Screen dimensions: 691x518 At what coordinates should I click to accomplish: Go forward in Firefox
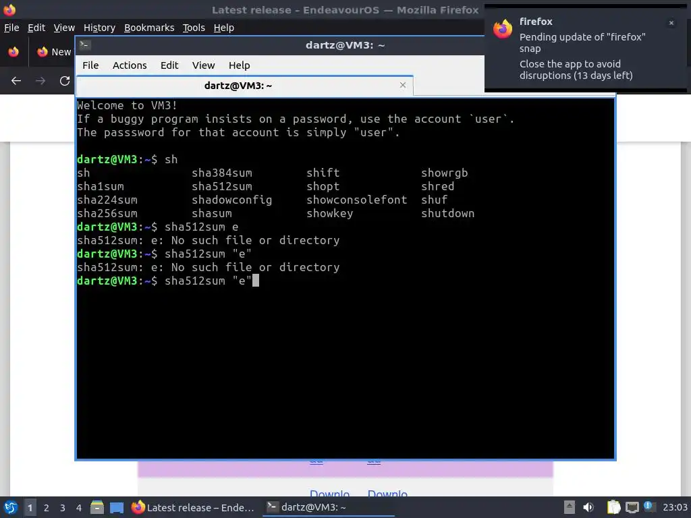40,81
